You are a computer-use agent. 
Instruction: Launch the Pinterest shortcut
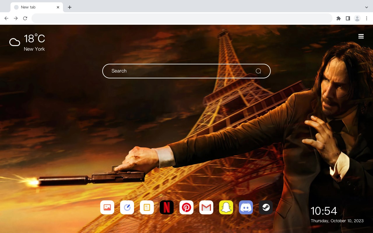point(186,207)
